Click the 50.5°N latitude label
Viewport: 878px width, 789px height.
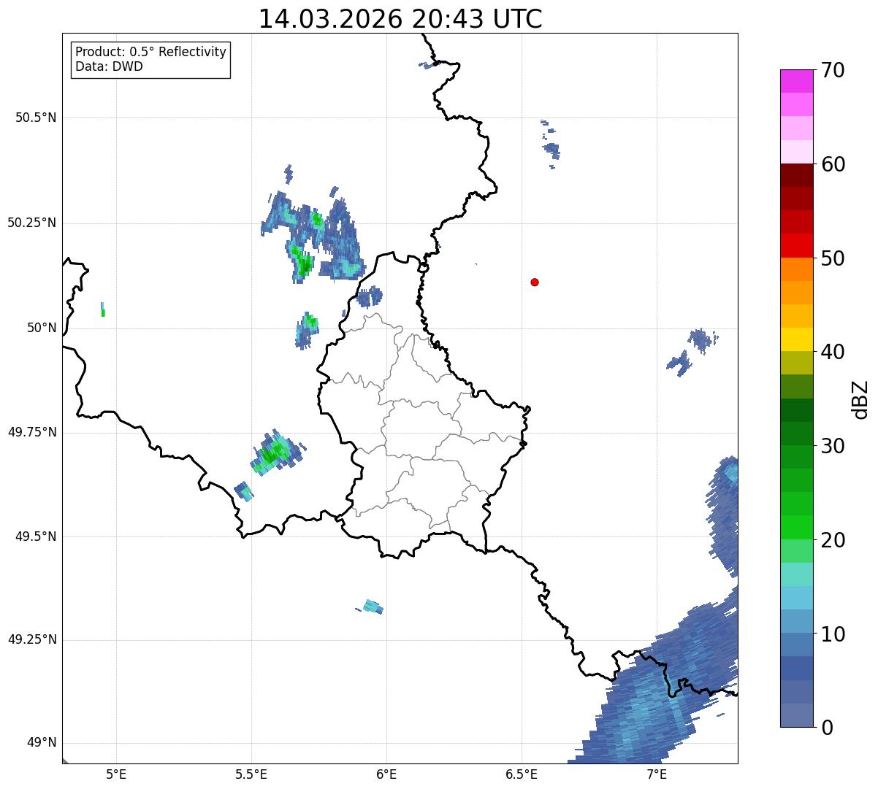35,118
